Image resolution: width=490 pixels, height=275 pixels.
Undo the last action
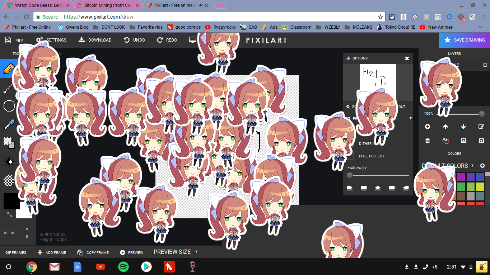pos(134,40)
